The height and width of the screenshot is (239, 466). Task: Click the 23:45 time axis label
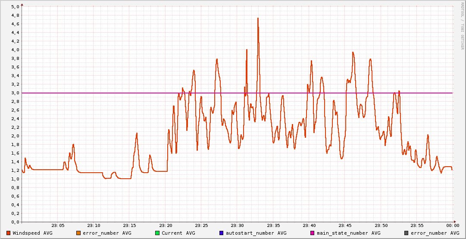(345, 226)
